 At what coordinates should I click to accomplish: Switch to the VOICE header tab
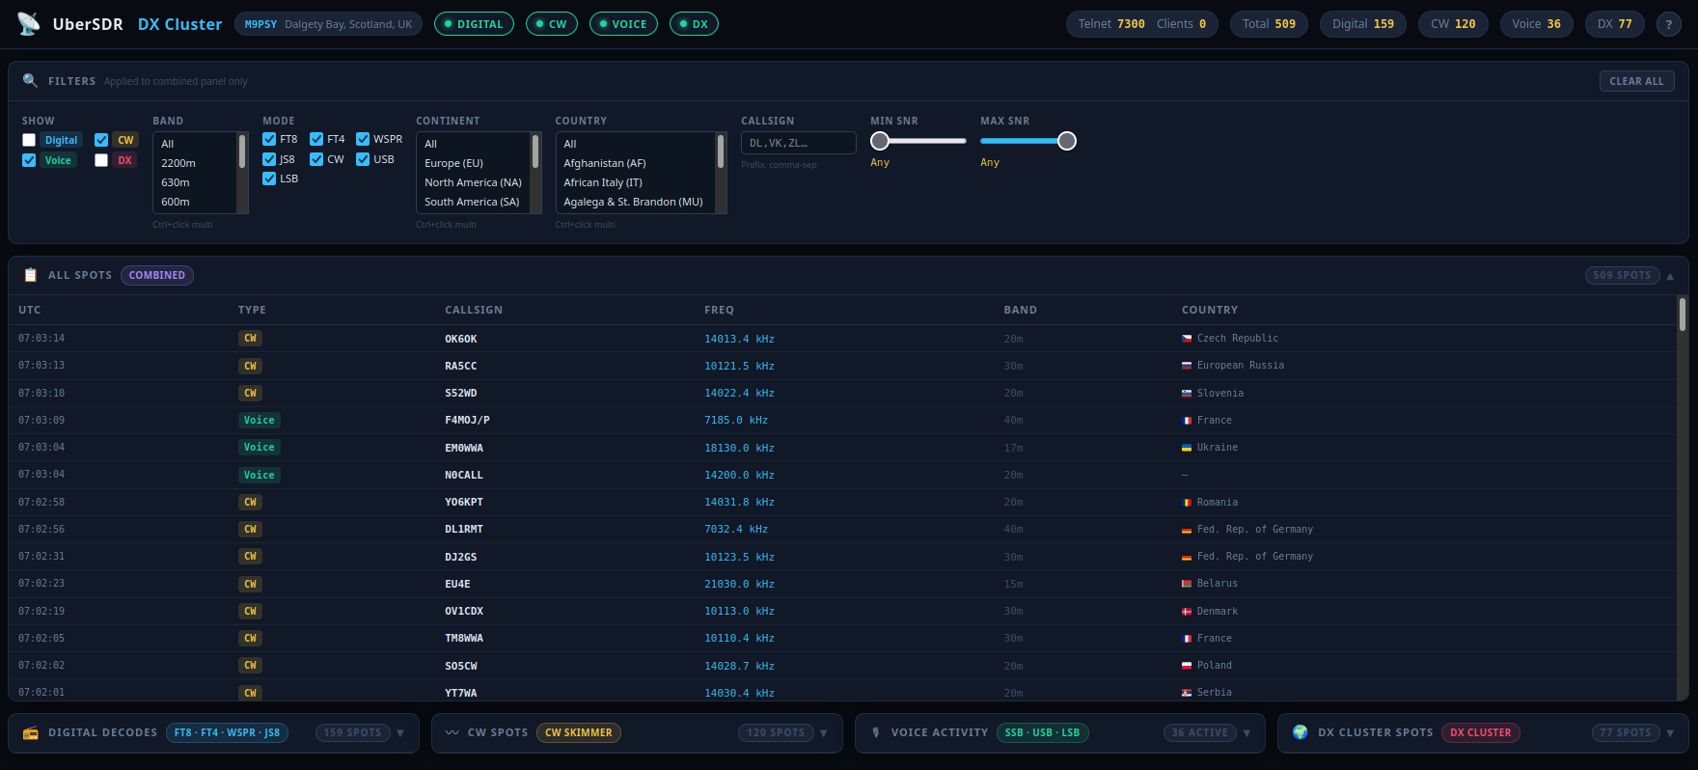623,24
